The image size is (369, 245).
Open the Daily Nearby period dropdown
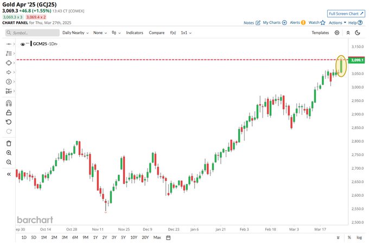pos(75,33)
